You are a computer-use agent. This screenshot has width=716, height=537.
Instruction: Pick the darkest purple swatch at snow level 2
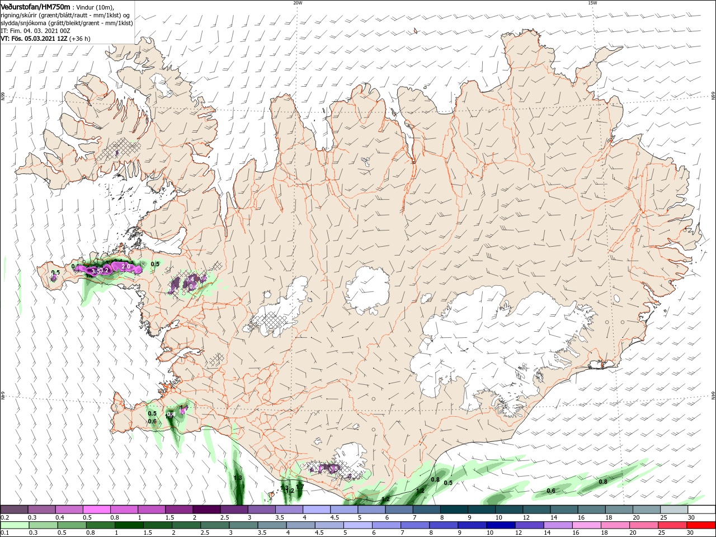(206, 510)
